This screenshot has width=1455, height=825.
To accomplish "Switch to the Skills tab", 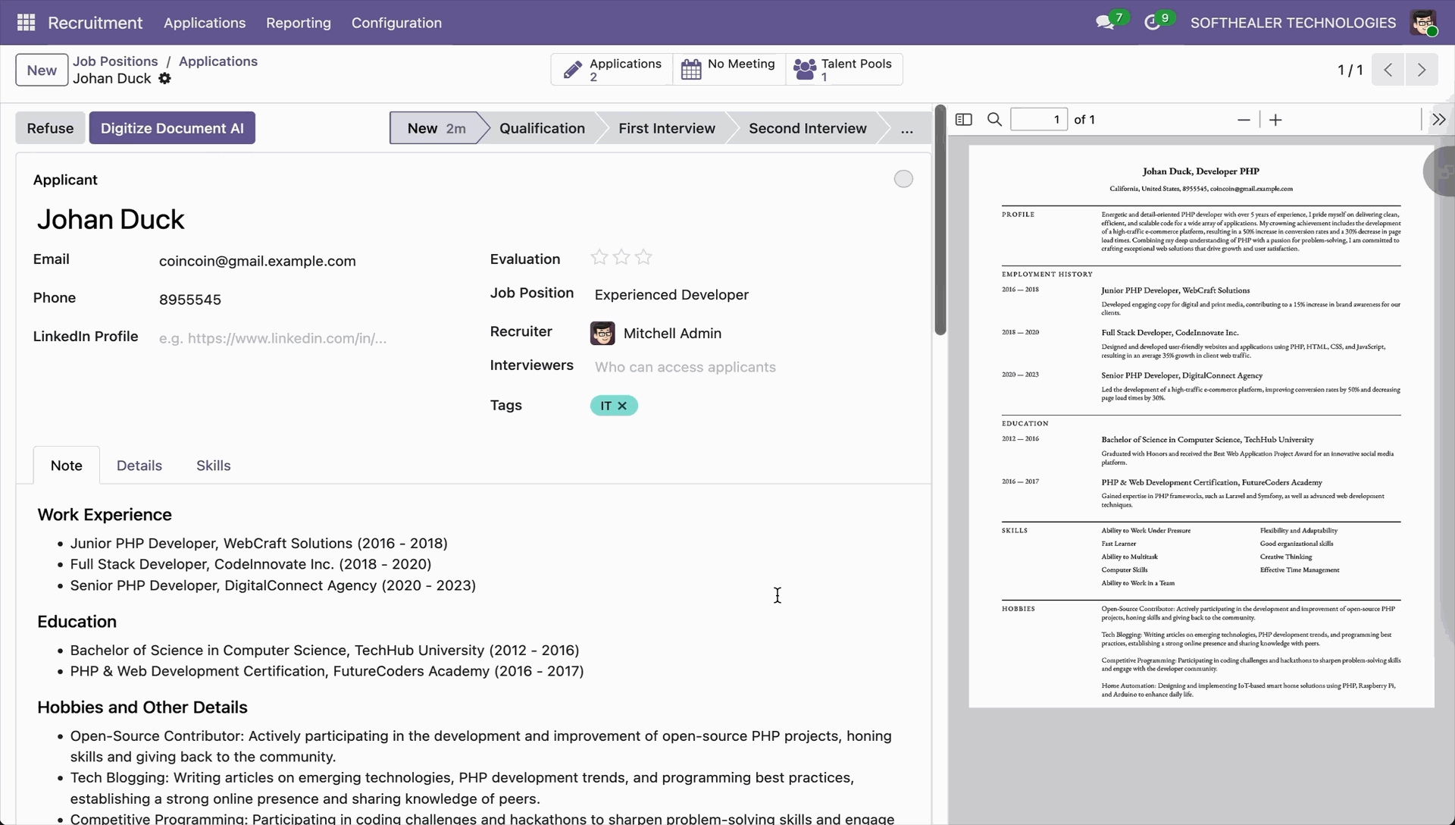I will (x=213, y=466).
